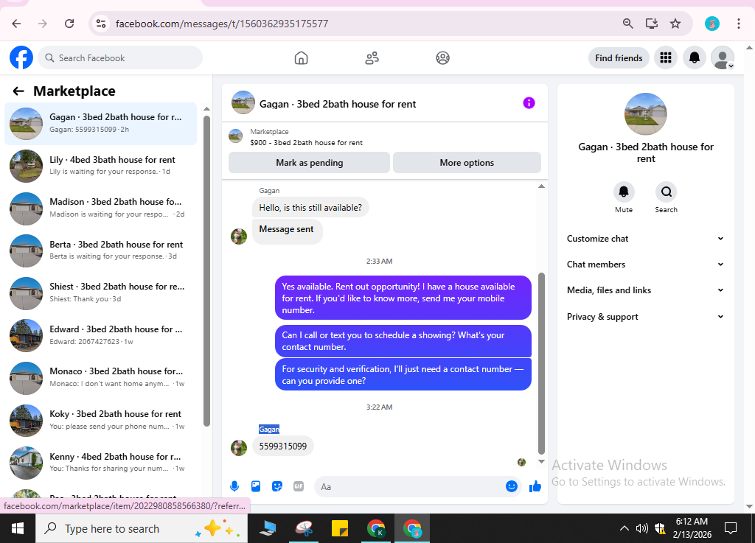Open the taskbar clock showing 6:12 AM
The width and height of the screenshot is (755, 543).
tap(692, 528)
